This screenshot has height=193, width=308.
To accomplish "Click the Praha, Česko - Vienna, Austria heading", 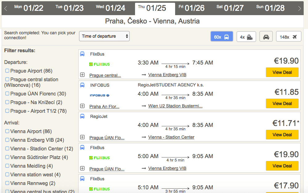I will pos(152,21).
